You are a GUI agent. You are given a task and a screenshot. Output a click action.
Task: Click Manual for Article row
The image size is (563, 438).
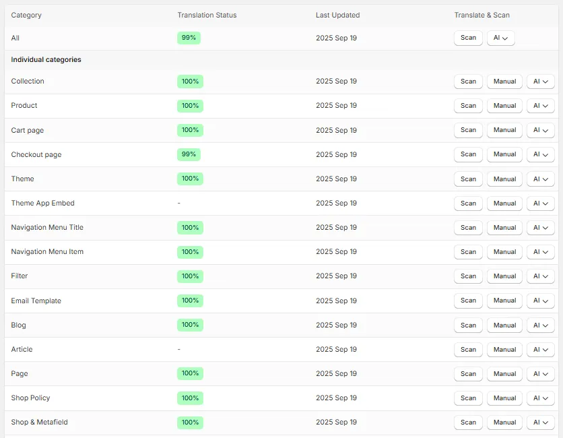tap(504, 350)
